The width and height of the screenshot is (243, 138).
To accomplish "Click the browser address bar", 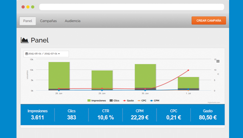I will (132, 7).
